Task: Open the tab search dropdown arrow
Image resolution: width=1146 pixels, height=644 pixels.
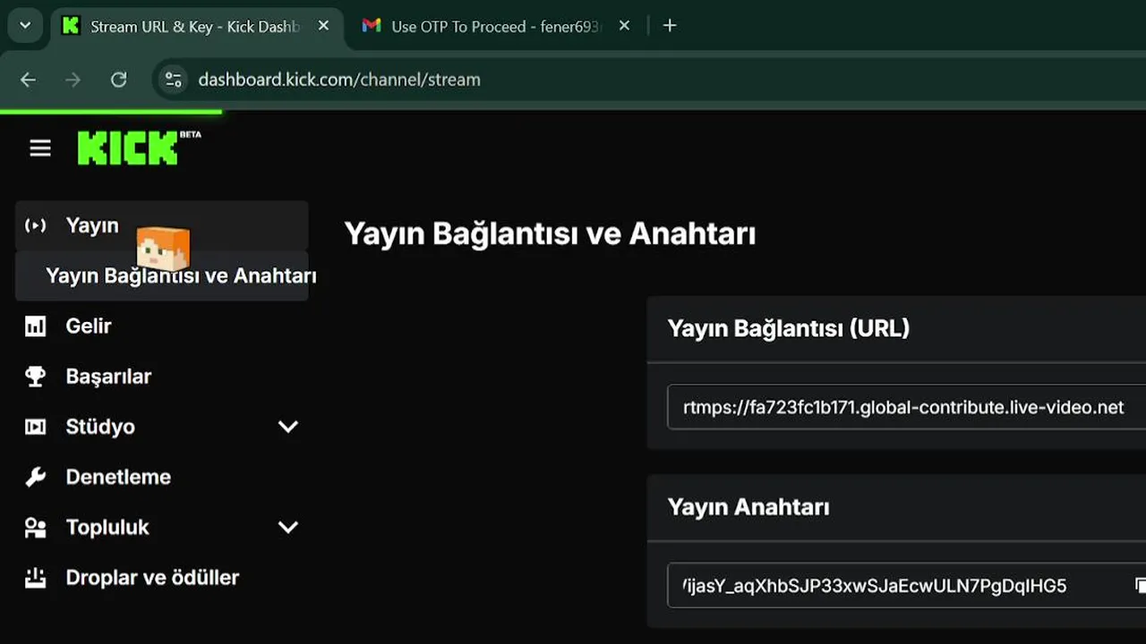Action: [25, 26]
